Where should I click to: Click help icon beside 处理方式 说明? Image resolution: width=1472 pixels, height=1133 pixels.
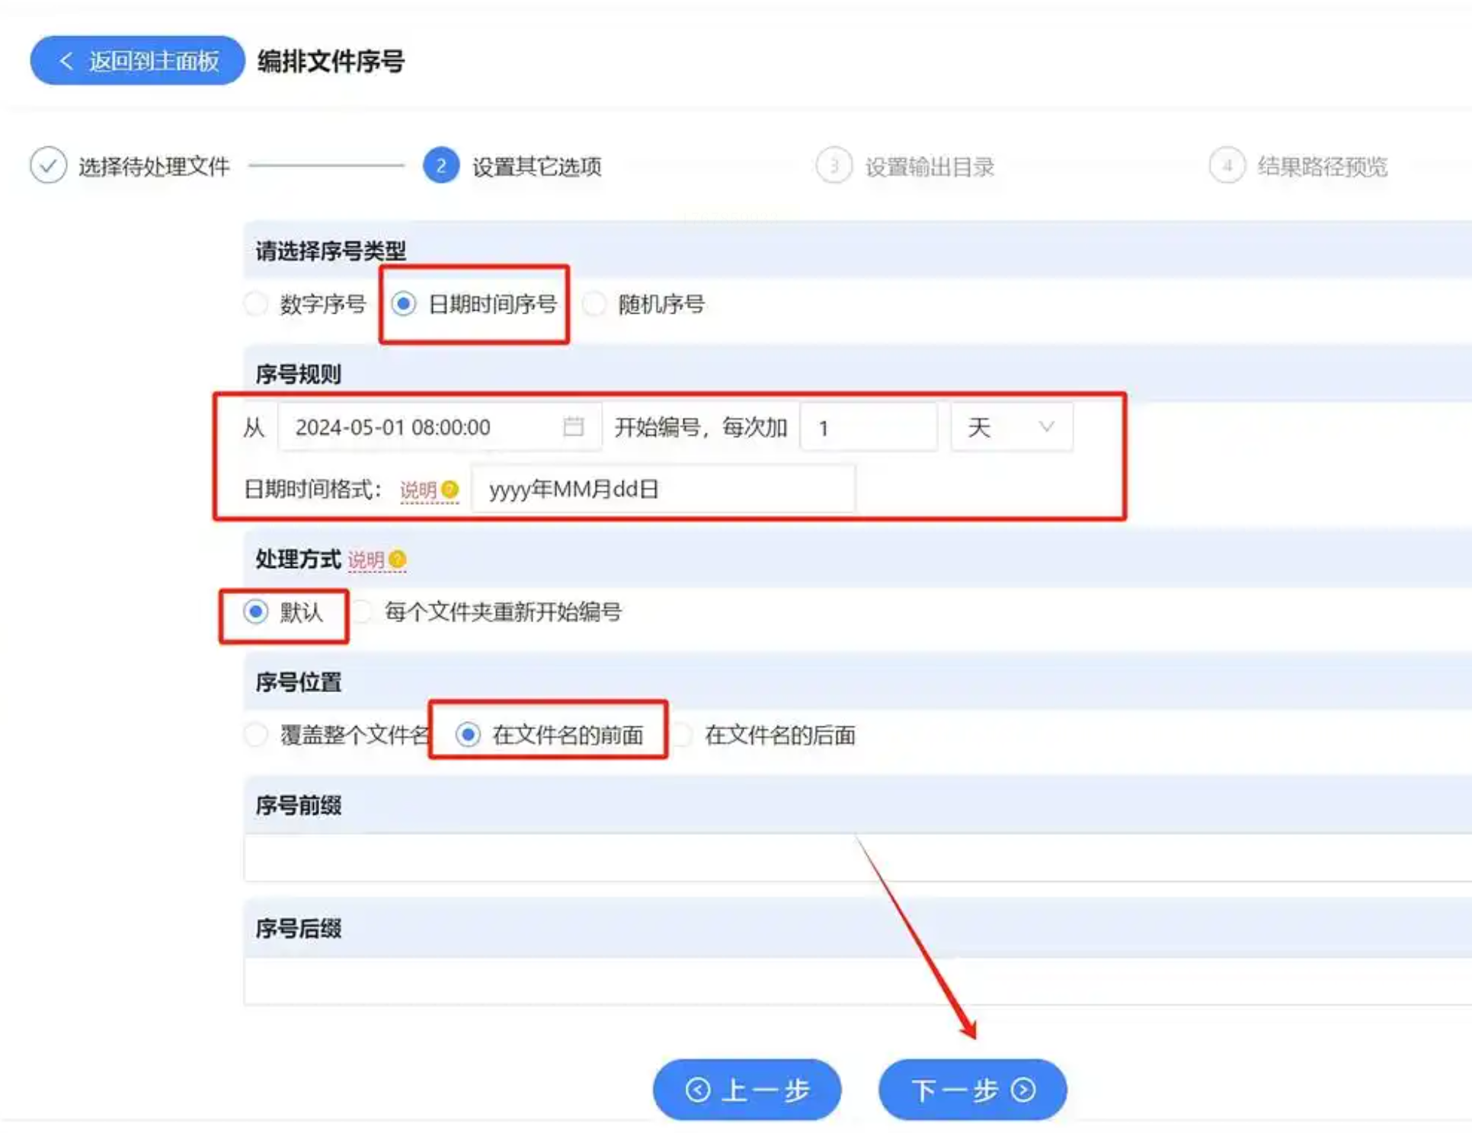(397, 560)
